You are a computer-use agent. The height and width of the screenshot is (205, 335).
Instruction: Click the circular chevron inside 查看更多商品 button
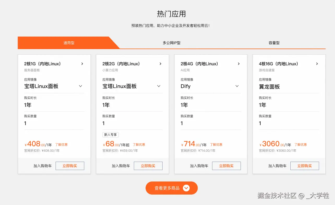pyautogui.click(x=186, y=188)
